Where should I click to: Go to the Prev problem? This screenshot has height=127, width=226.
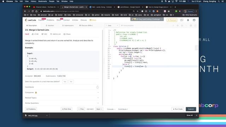click(x=81, y=109)
